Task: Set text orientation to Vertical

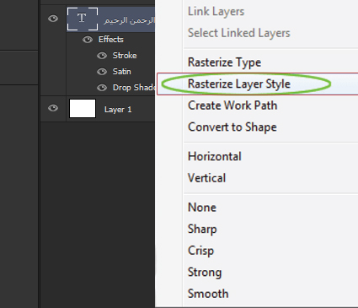Action: 206,178
